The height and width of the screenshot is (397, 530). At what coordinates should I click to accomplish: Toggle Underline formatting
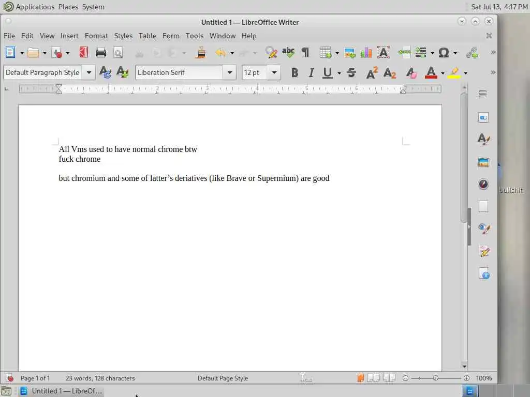point(327,72)
